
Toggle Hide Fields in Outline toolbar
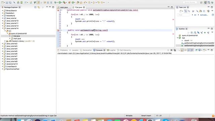198,33
